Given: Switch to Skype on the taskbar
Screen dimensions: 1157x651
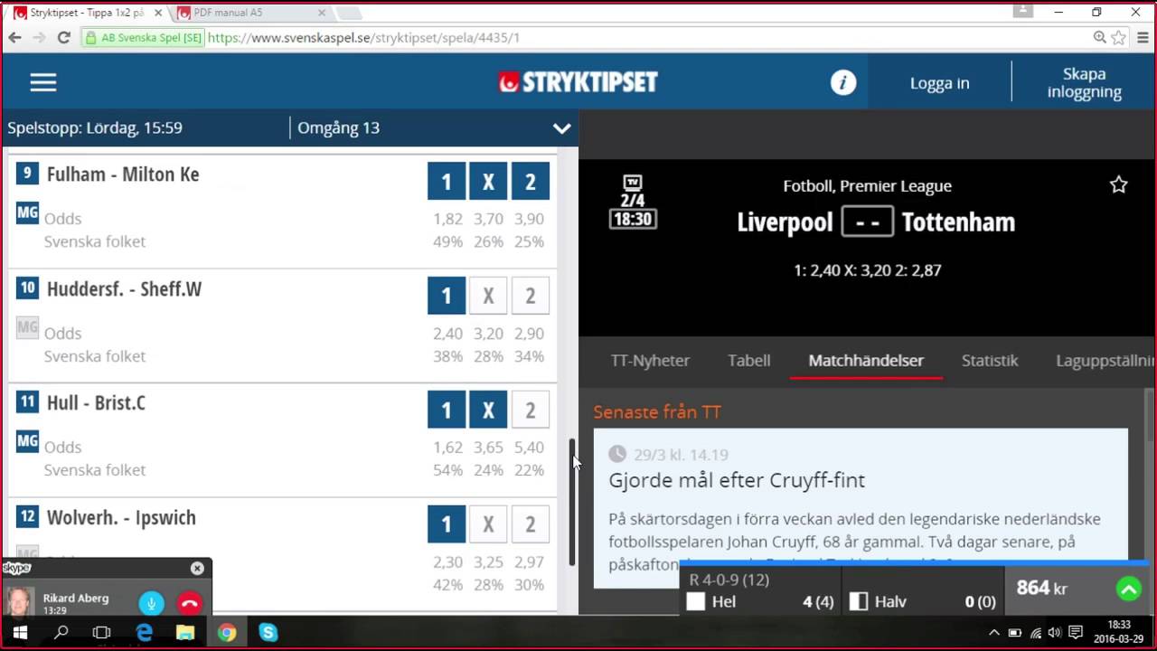Looking at the screenshot, I should coord(268,633).
